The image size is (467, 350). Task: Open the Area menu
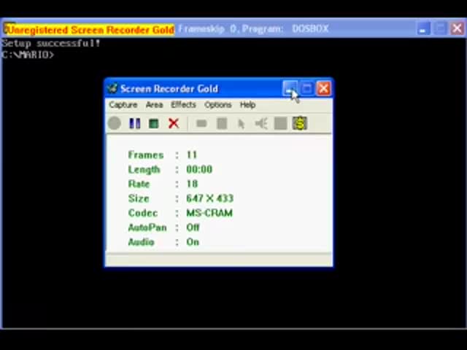point(154,105)
